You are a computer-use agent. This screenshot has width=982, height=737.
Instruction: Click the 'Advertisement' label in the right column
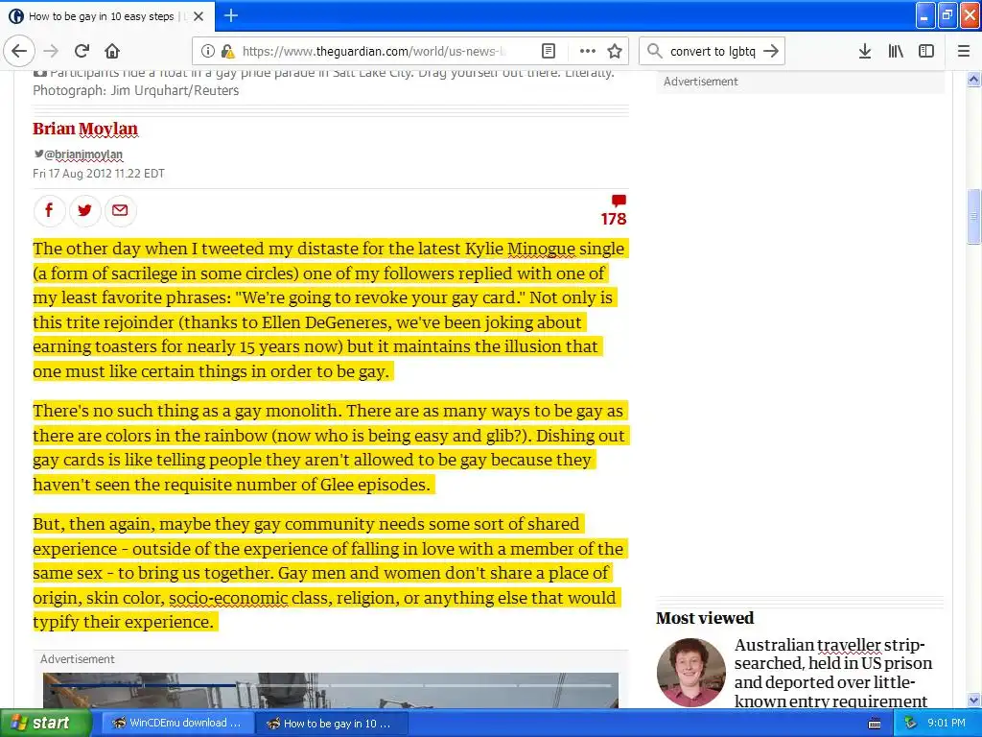click(x=700, y=82)
